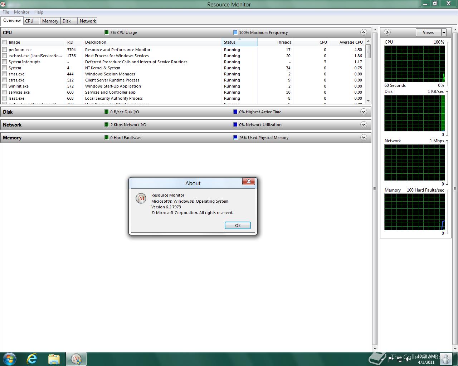Click the blue Highest Active Time indicator
The height and width of the screenshot is (366, 458).
pos(235,112)
